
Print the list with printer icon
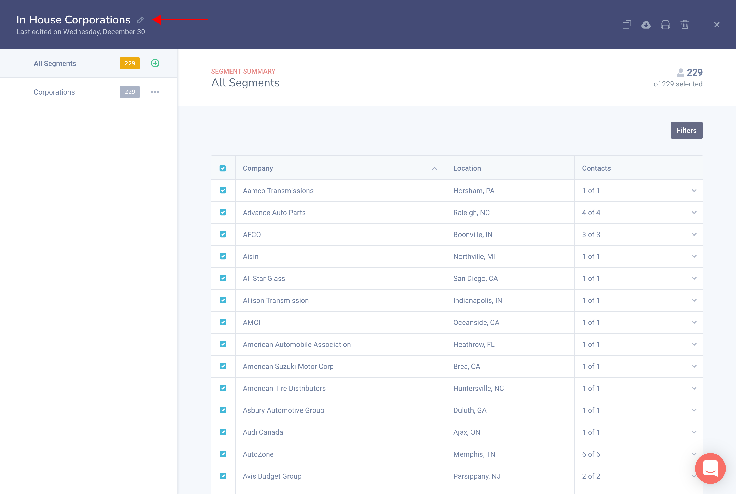tap(665, 25)
